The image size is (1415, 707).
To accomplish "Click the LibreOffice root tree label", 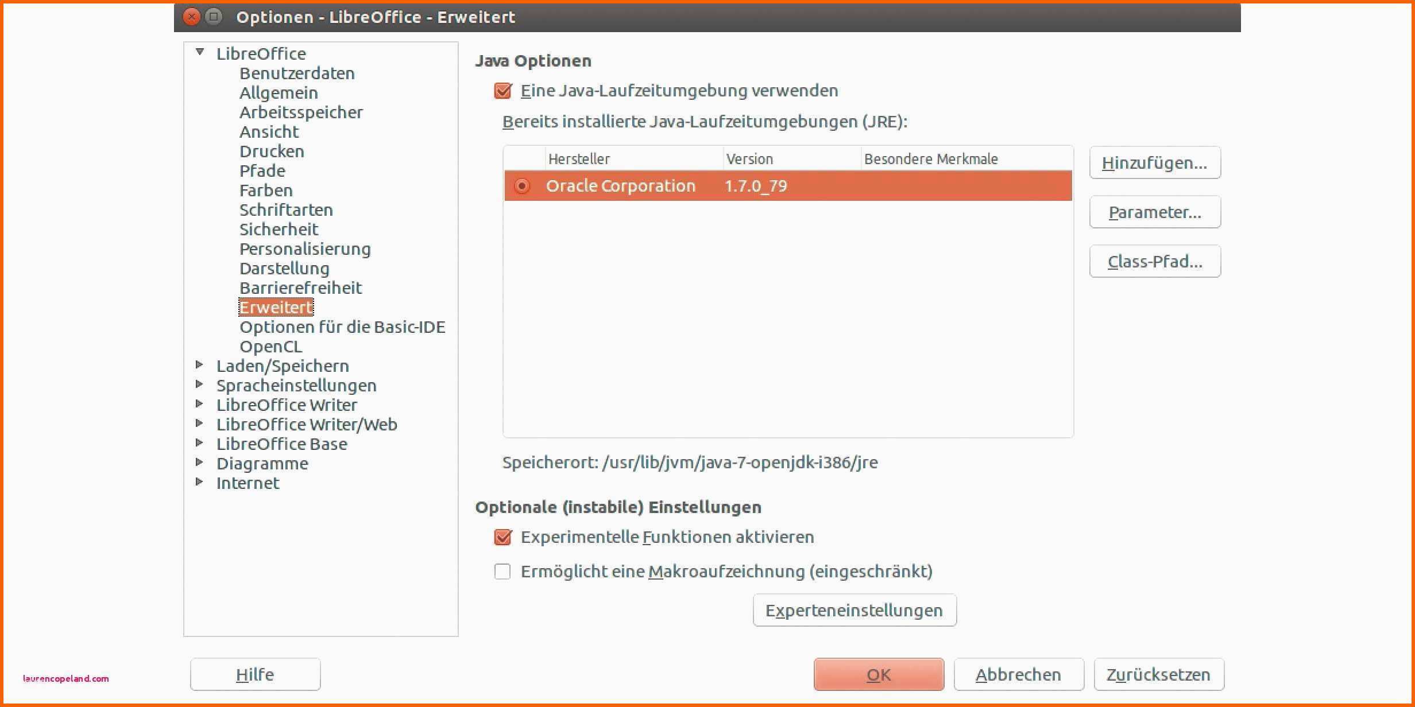I will pyautogui.click(x=261, y=54).
